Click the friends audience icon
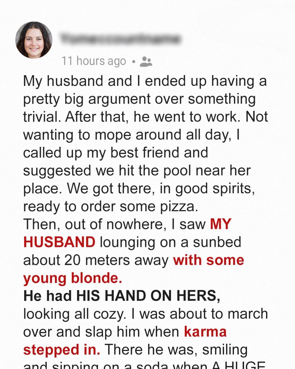295x369 pixels. coord(146,61)
